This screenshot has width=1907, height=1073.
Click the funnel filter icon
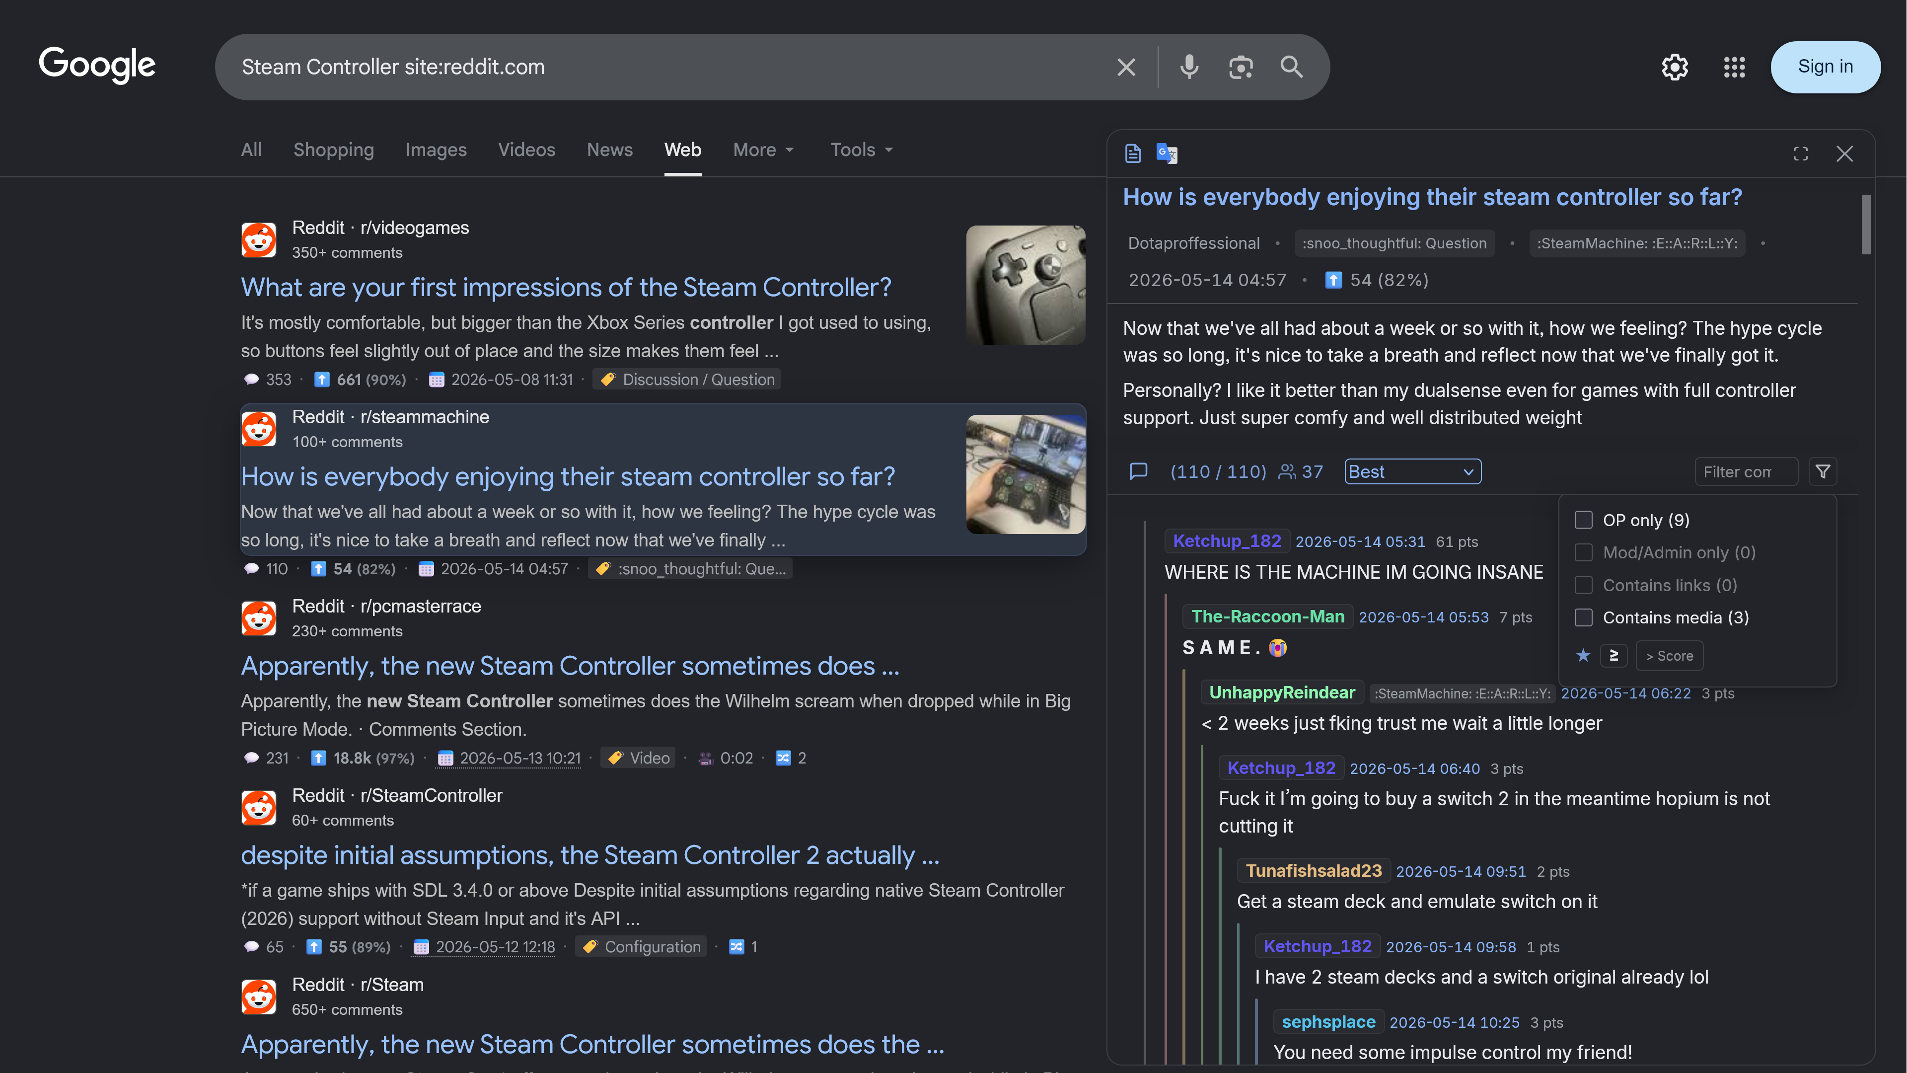coord(1823,471)
